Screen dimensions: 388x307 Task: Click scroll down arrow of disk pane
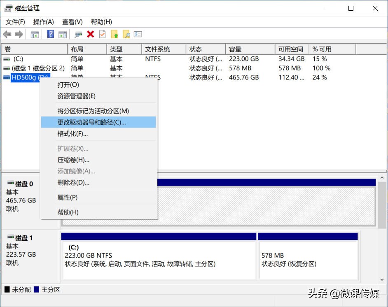pyautogui.click(x=382, y=279)
